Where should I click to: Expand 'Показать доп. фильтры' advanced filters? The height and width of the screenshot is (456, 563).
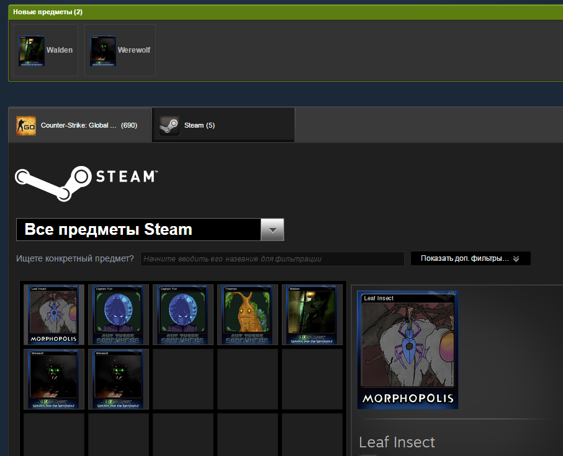[470, 258]
